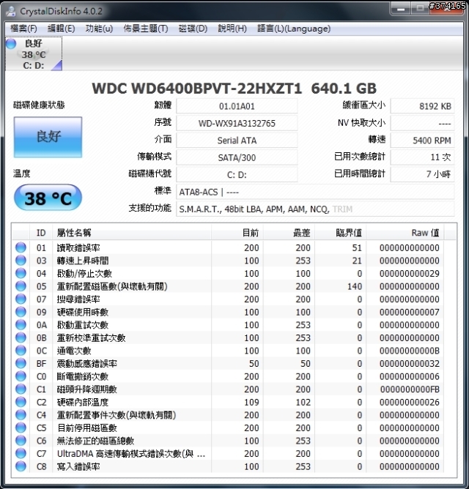Open the 磁碟(D) menu

(193, 29)
